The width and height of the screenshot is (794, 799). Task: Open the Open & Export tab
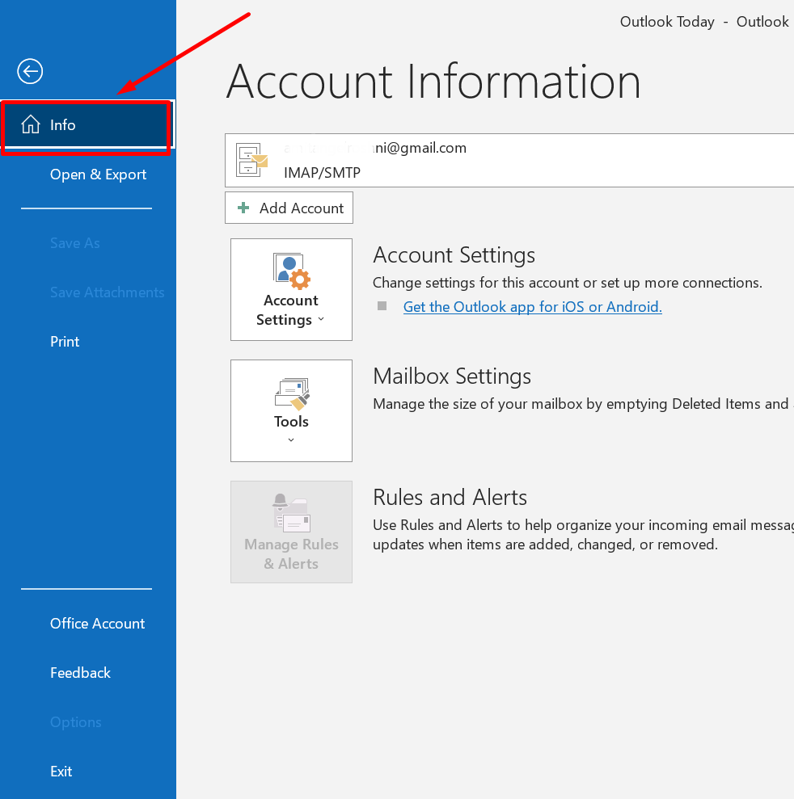coord(98,175)
